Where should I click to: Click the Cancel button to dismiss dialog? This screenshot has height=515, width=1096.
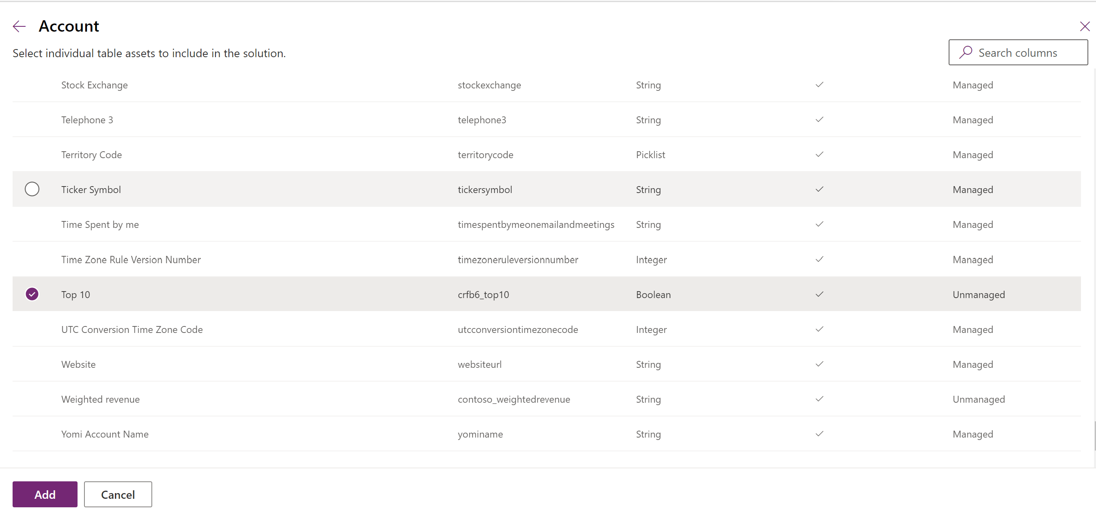point(117,494)
